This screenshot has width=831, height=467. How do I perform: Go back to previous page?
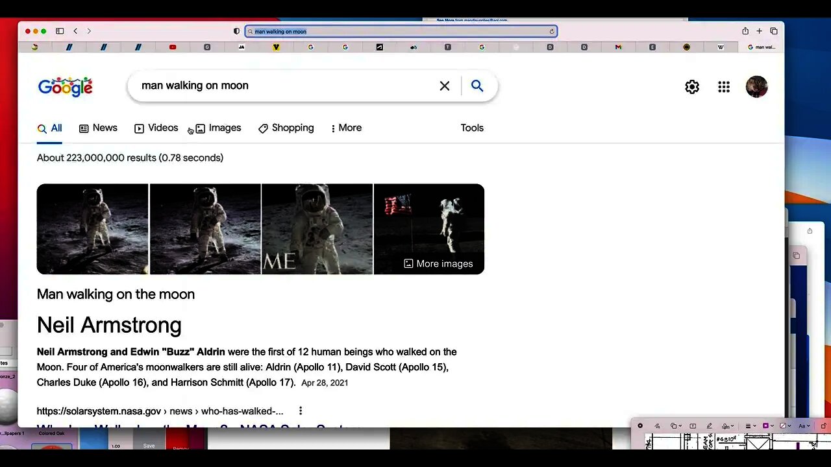click(75, 31)
